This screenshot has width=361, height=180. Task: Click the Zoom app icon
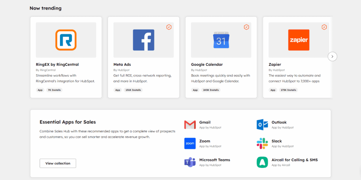coord(190,143)
